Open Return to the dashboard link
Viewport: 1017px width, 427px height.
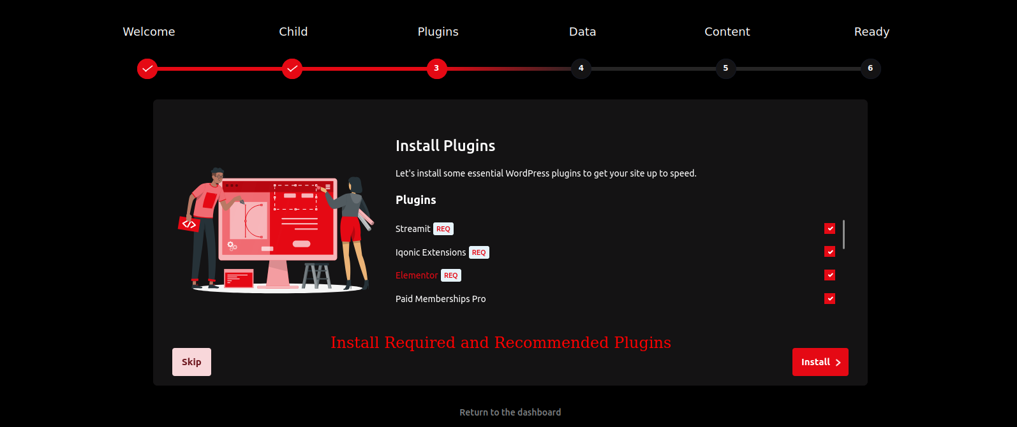point(510,412)
